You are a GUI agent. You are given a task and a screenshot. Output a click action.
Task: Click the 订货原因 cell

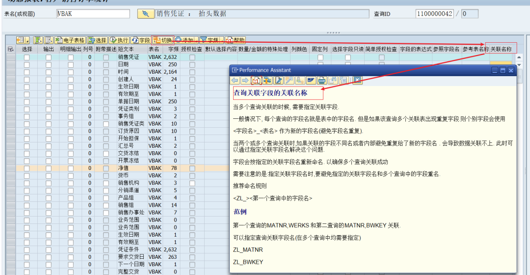tap(132, 131)
